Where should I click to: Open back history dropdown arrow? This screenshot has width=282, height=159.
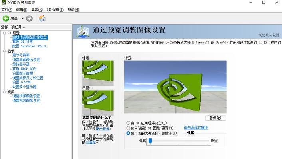(x=22, y=18)
